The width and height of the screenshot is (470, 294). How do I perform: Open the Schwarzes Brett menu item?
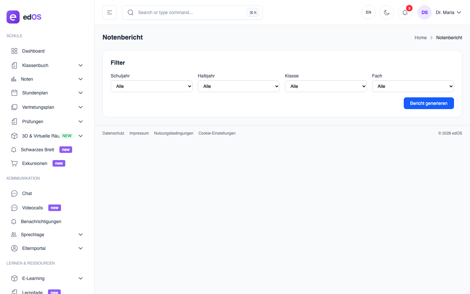tap(38, 150)
